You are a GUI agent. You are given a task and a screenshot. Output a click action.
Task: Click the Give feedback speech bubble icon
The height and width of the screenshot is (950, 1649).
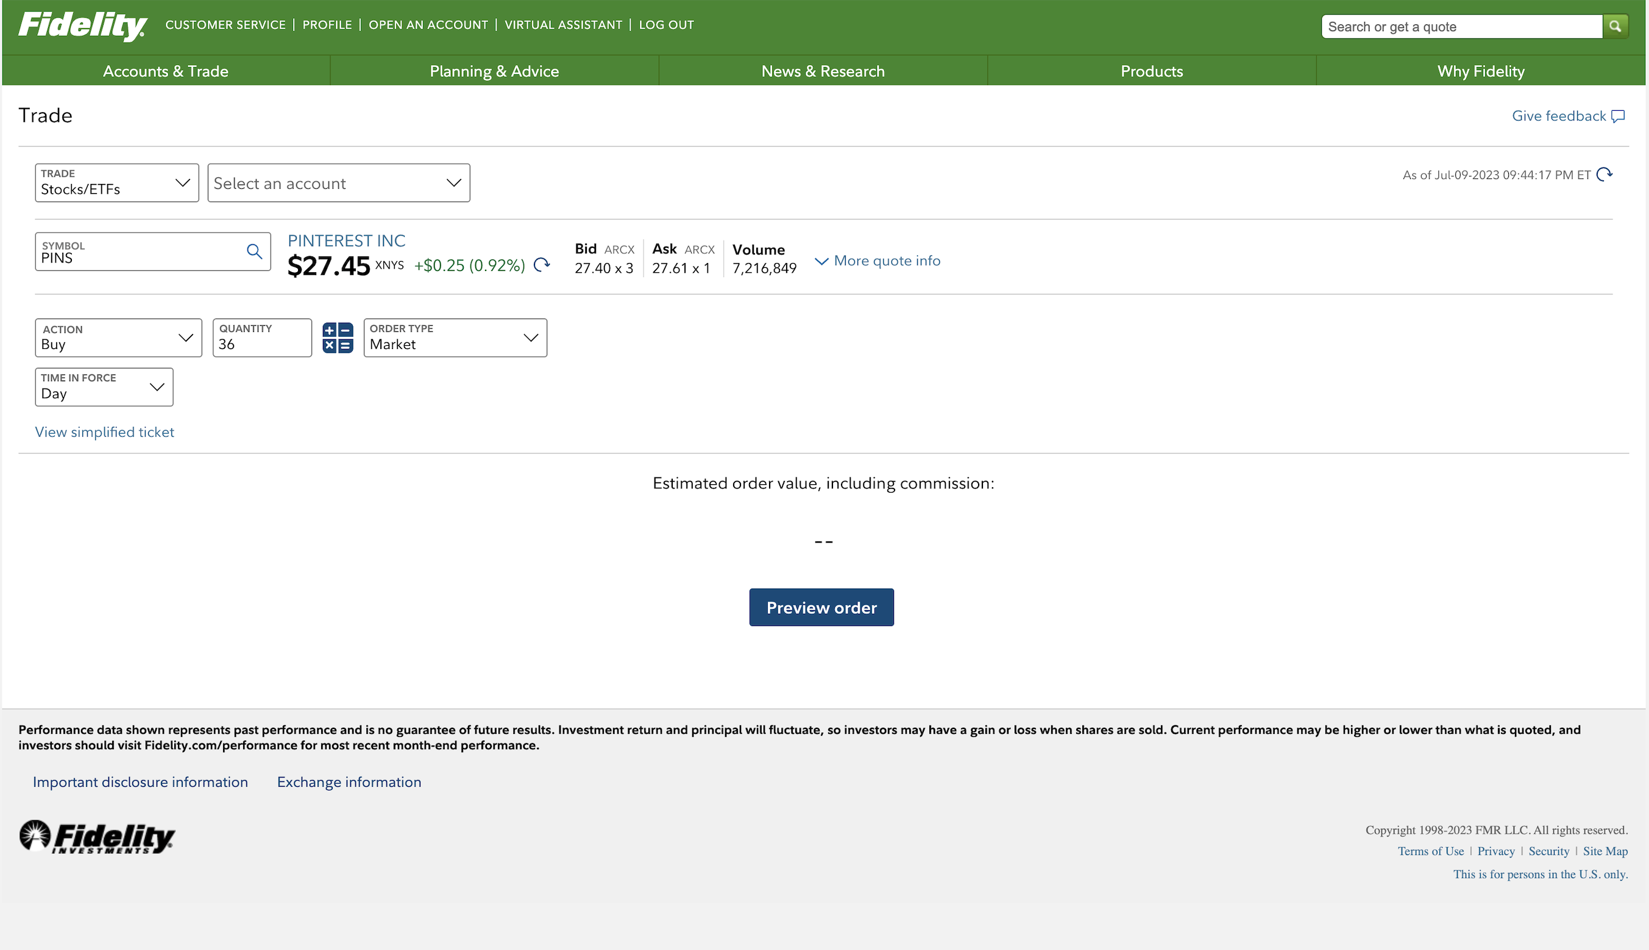pyautogui.click(x=1618, y=116)
